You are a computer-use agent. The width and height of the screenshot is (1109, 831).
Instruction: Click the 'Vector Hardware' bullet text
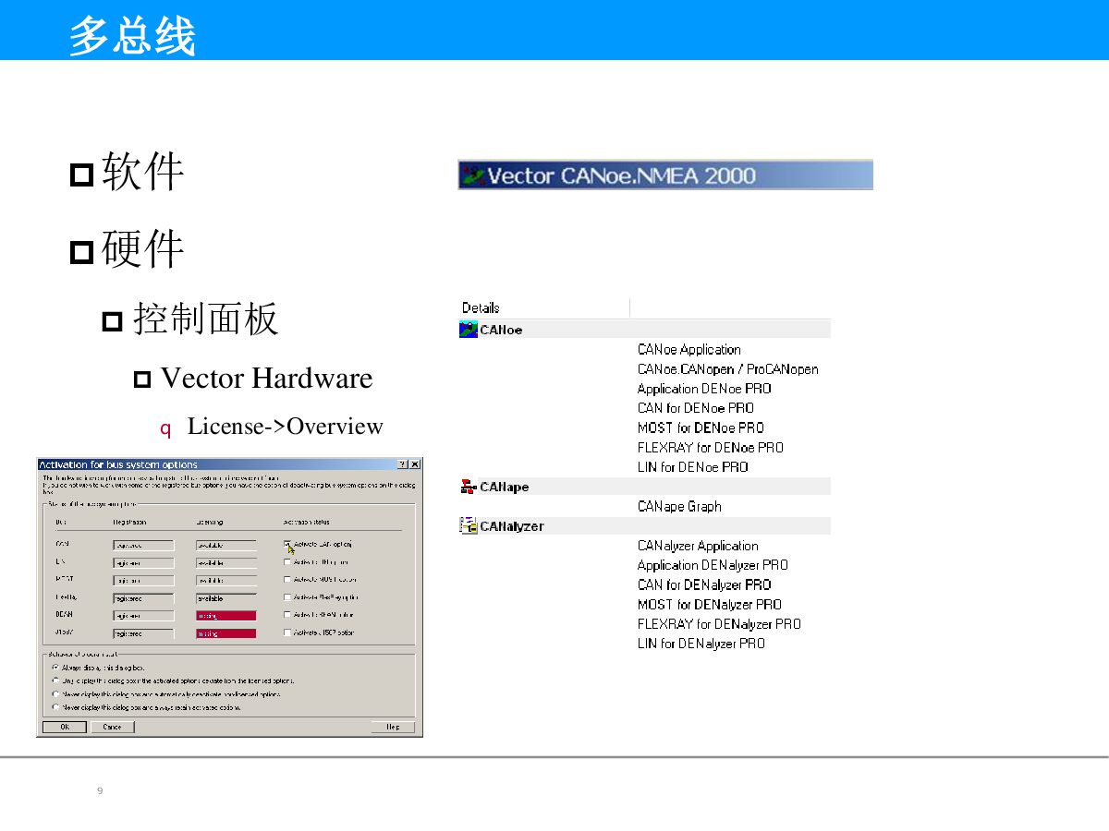tap(266, 378)
